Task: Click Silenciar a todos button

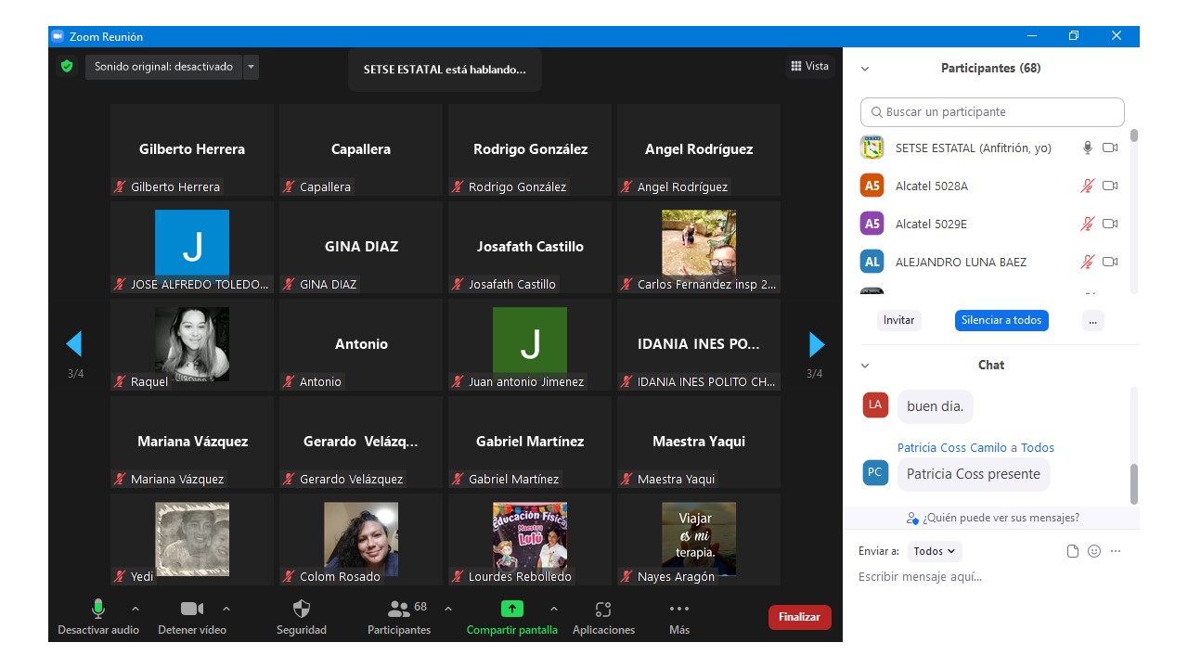Action: 1001,320
